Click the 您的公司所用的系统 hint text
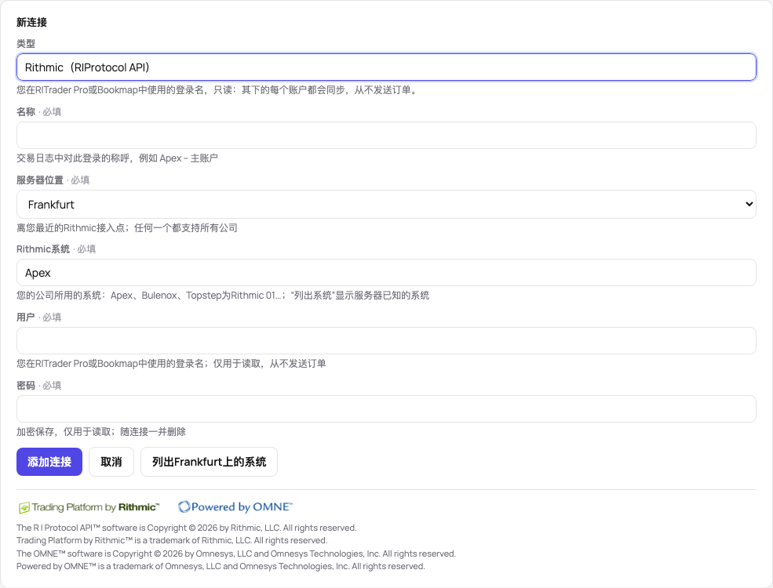The height and width of the screenshot is (588, 773). [223, 296]
